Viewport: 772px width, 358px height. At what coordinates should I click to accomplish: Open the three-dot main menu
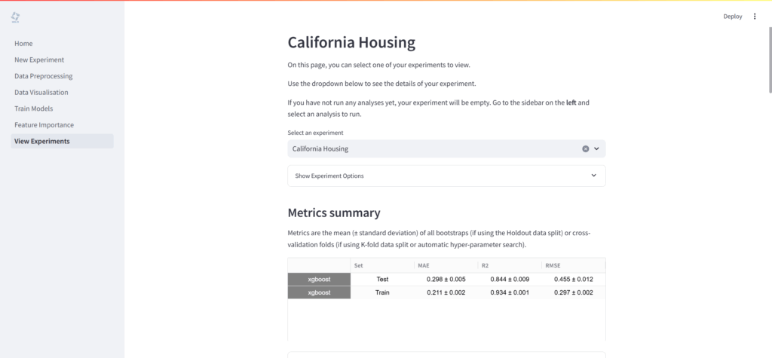(755, 17)
